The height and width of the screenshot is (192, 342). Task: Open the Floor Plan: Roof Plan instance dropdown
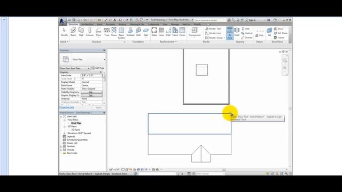click(75, 68)
